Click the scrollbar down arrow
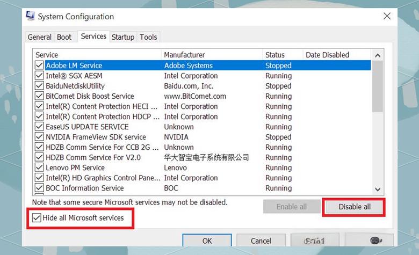 click(378, 190)
